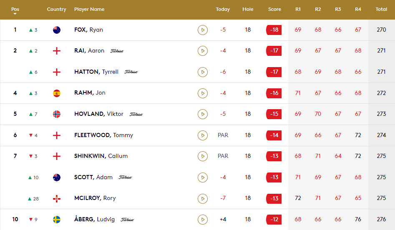395x230 pixels.
Task: Sort by the Pos column dropdown arrow
Action: click(x=15, y=14)
